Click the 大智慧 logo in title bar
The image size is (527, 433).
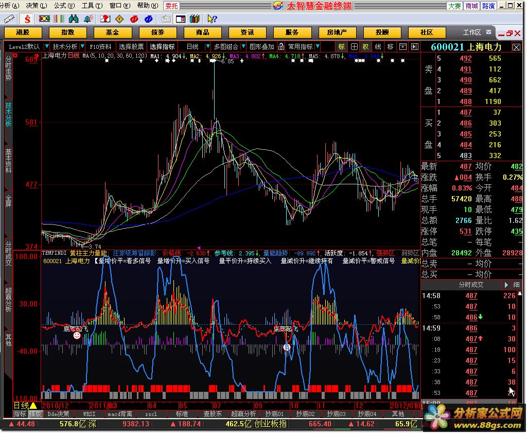[x=277, y=6]
